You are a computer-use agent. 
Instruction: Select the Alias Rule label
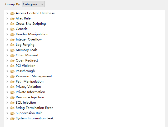pos(23,18)
